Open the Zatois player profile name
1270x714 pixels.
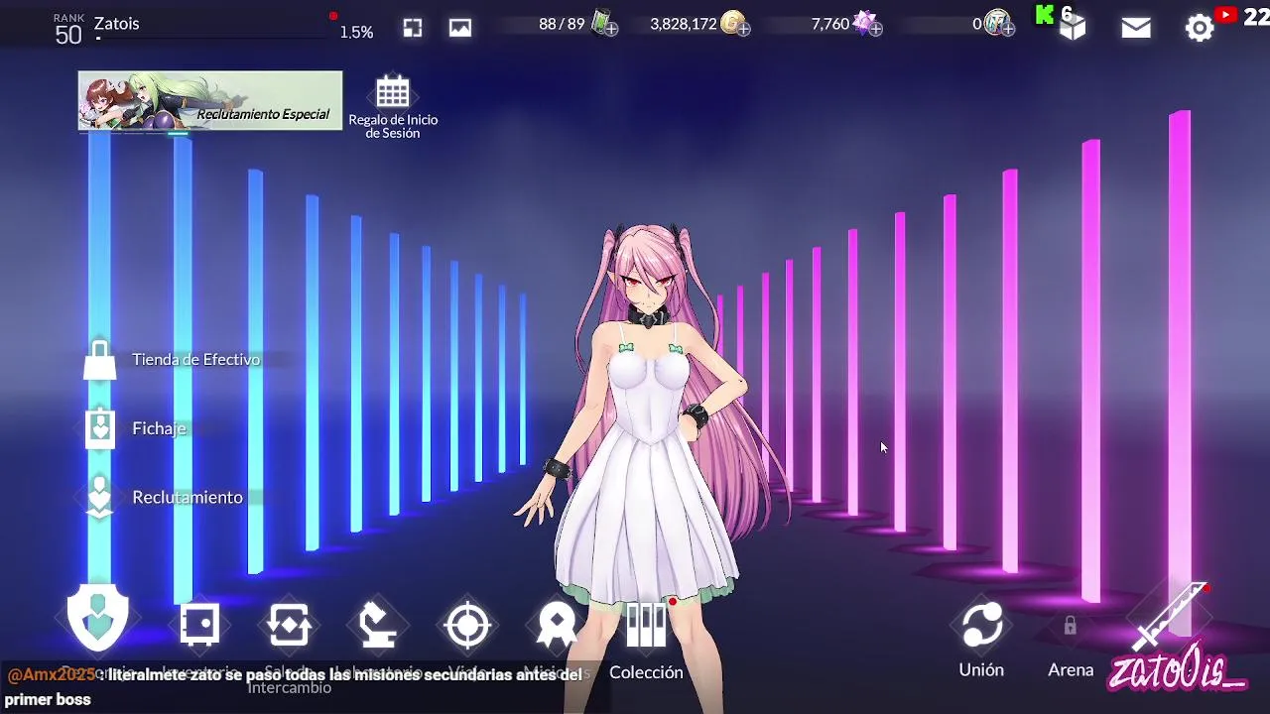(x=117, y=24)
